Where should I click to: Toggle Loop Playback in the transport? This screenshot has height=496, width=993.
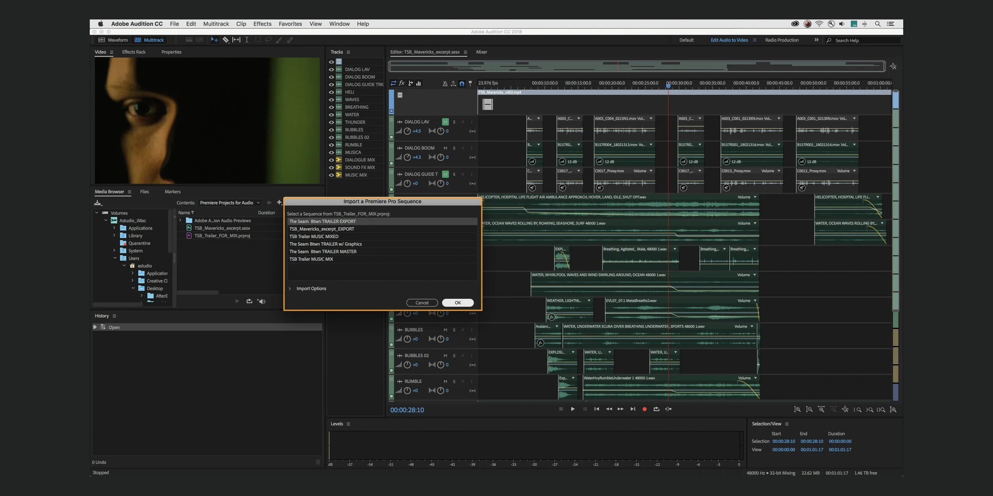coord(657,409)
